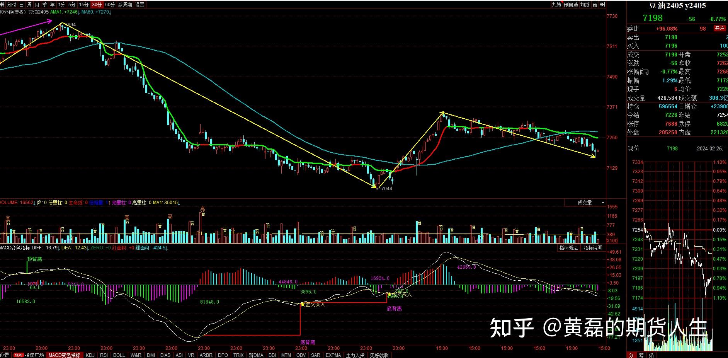Select the 日 daily period tab
The width and height of the screenshot is (728, 358).
click(21, 5)
